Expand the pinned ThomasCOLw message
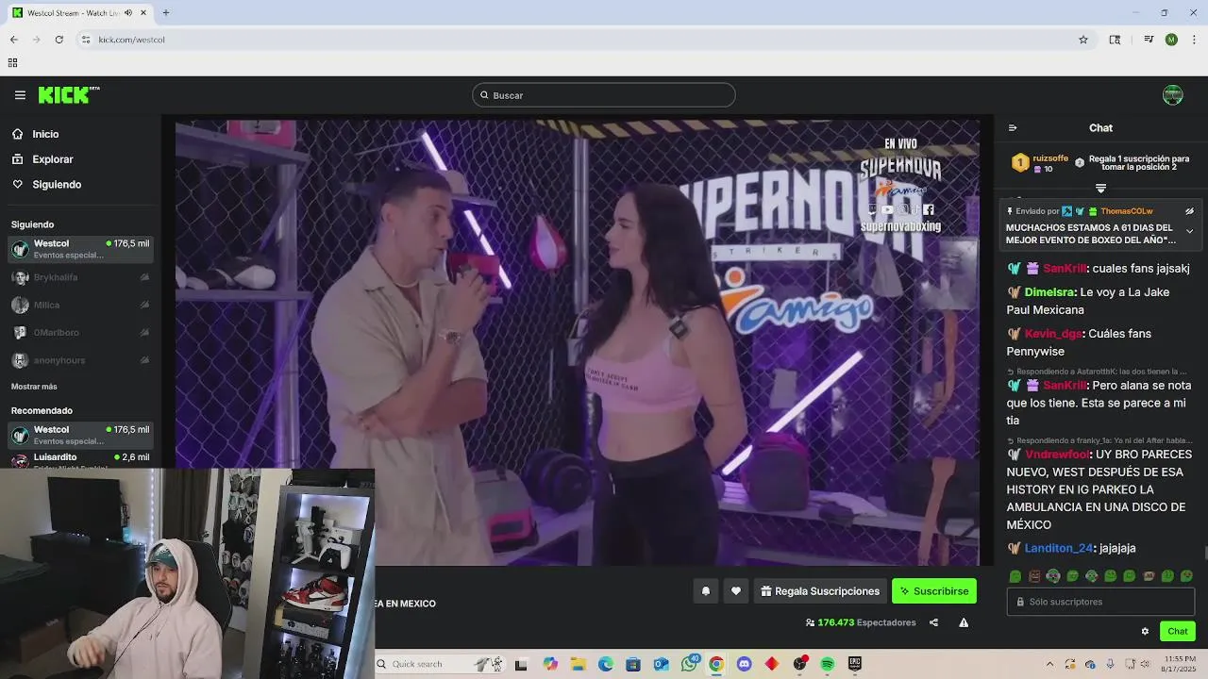 (x=1189, y=231)
